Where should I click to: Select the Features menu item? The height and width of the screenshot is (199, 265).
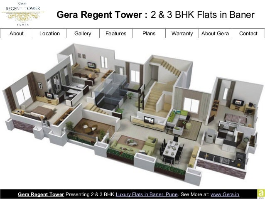point(116,33)
